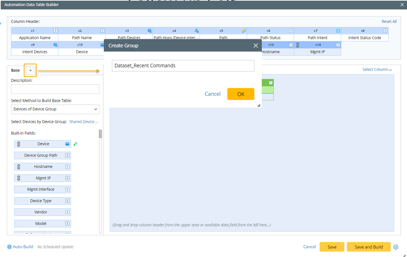The height and width of the screenshot is (257, 407).
Task: Click the Auto-Build link
Action: click(x=23, y=247)
